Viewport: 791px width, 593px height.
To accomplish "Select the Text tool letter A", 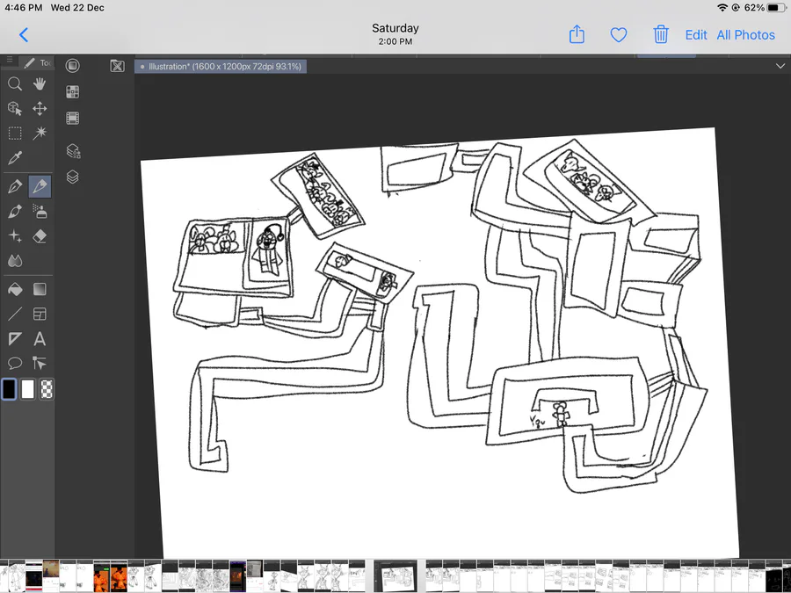I will [40, 339].
